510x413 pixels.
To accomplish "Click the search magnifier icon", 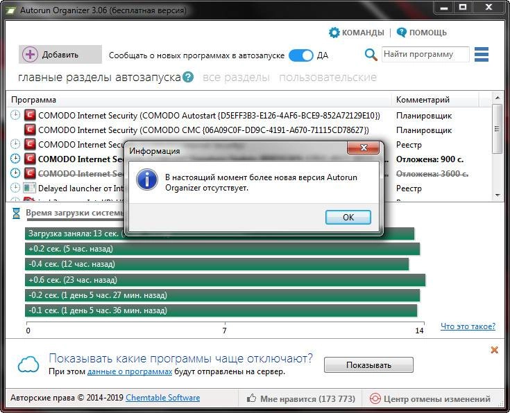I will click(371, 55).
